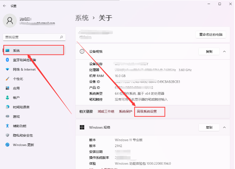Copy the device specifications
Viewport: 235px width, 169px height.
click(x=209, y=52)
